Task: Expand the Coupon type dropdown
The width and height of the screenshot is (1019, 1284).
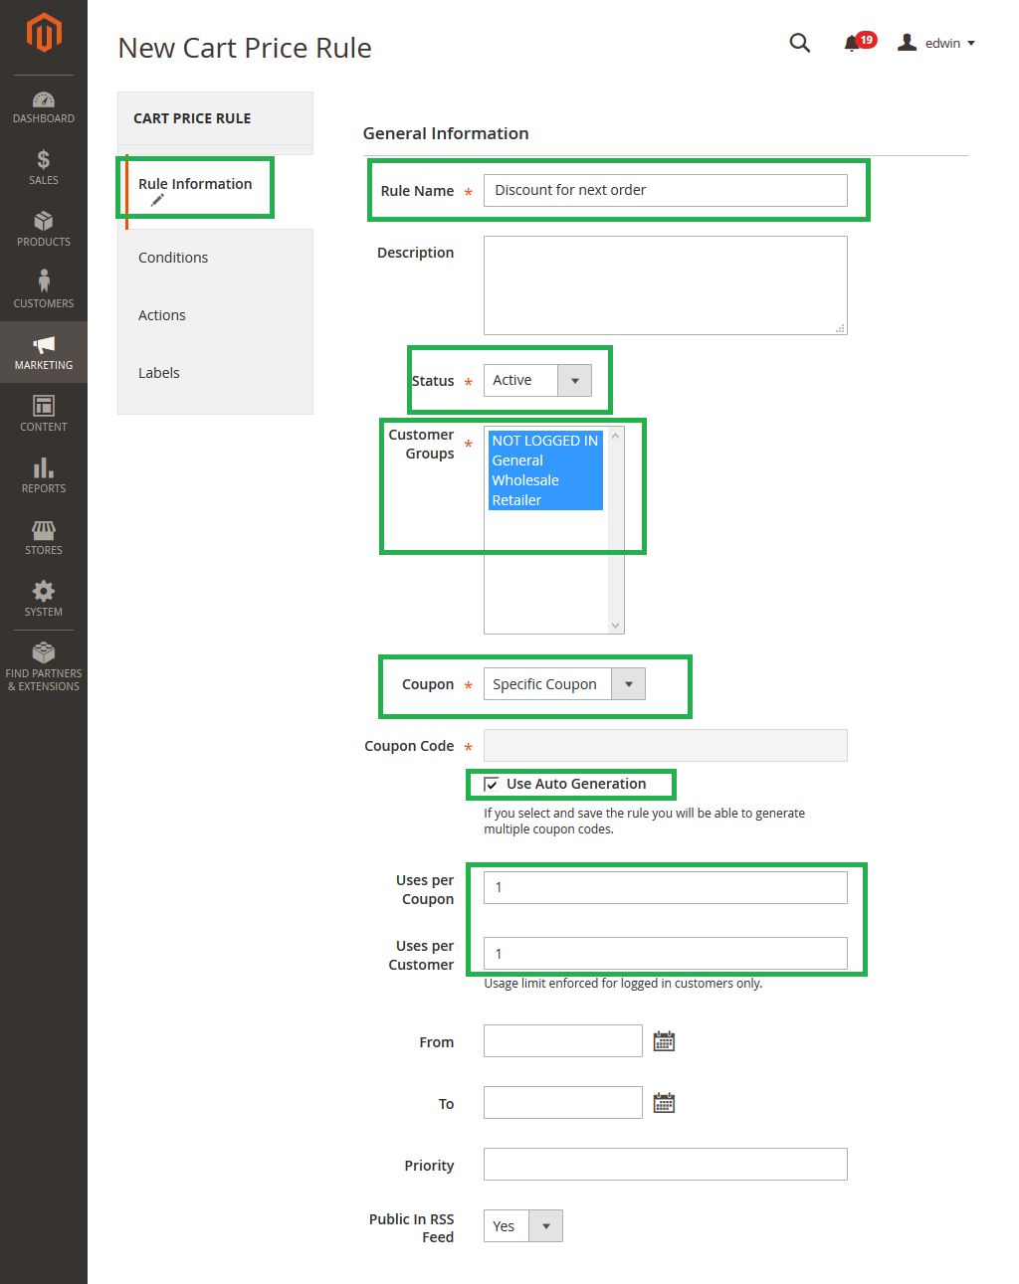Action: pyautogui.click(x=628, y=684)
